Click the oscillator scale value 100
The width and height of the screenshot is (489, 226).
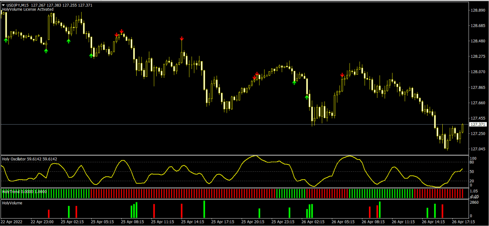(x=472, y=158)
